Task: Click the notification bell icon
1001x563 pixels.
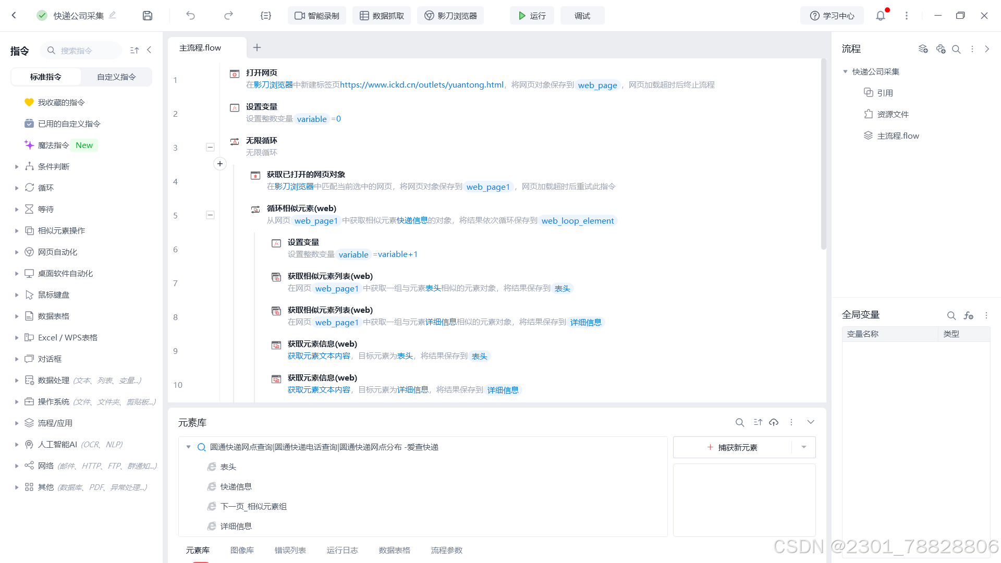Action: click(881, 16)
